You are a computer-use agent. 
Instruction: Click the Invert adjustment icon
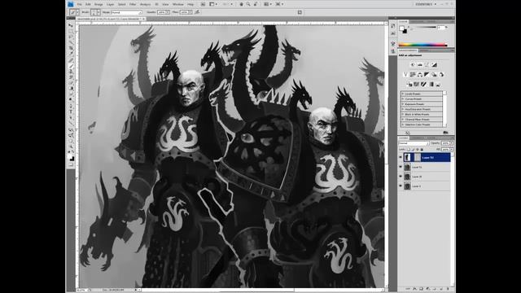click(x=409, y=85)
